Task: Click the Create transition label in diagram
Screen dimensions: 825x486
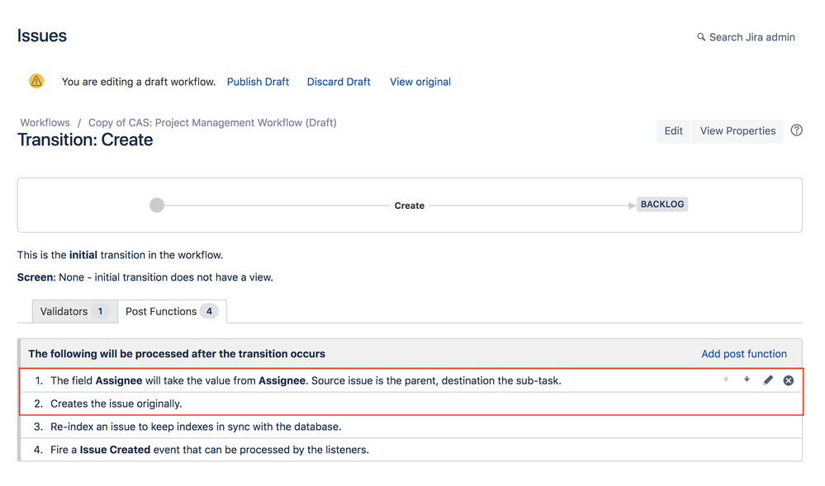Action: click(410, 205)
